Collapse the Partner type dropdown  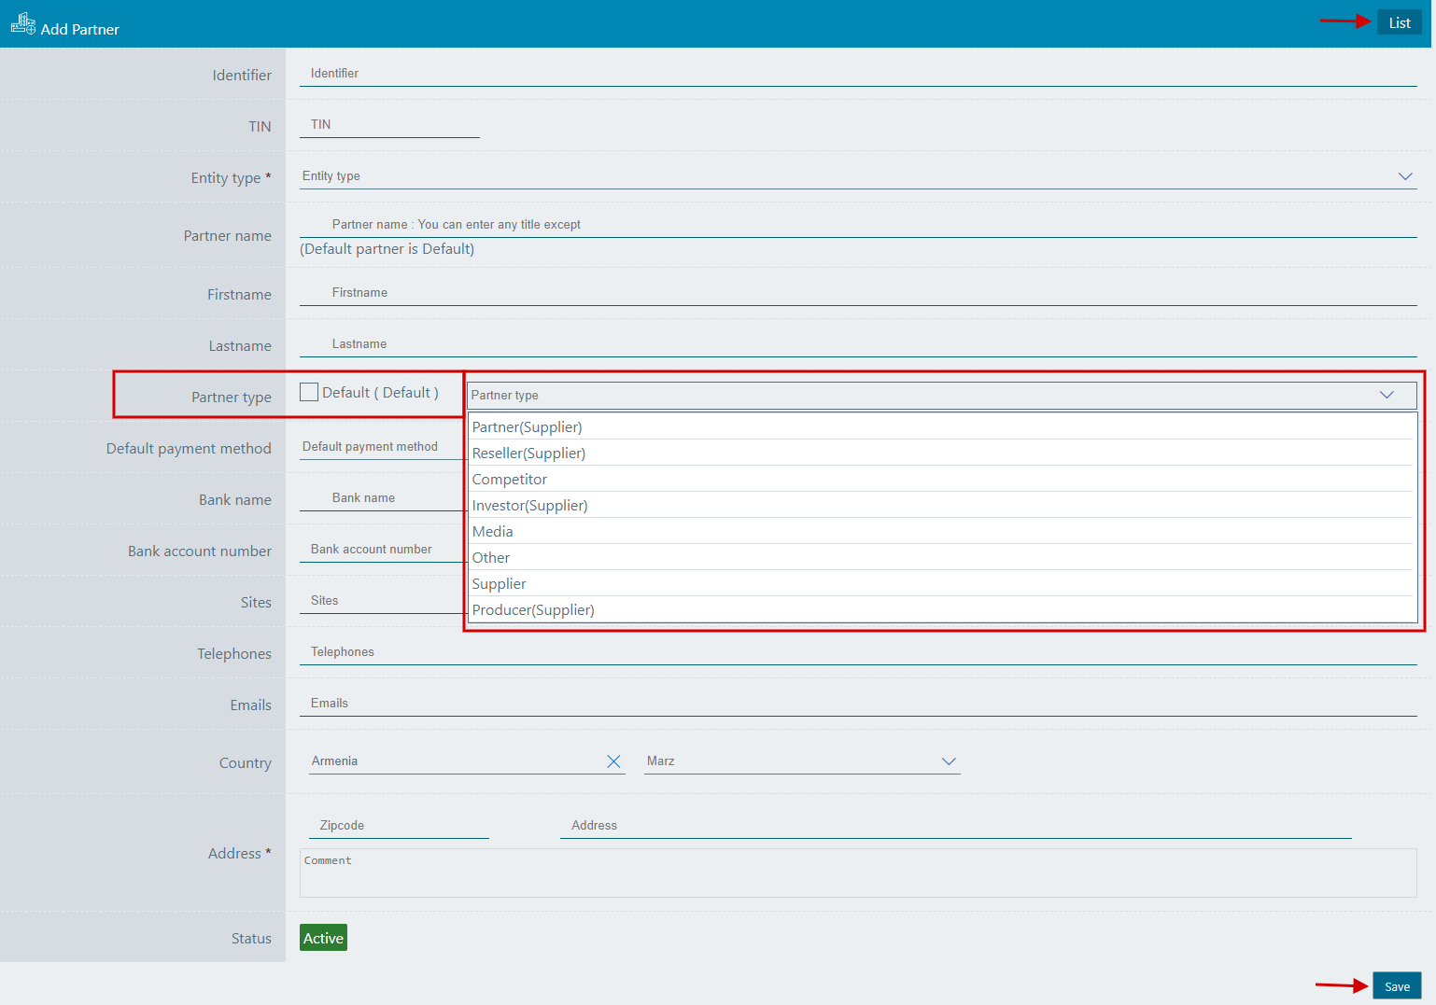coord(1387,395)
